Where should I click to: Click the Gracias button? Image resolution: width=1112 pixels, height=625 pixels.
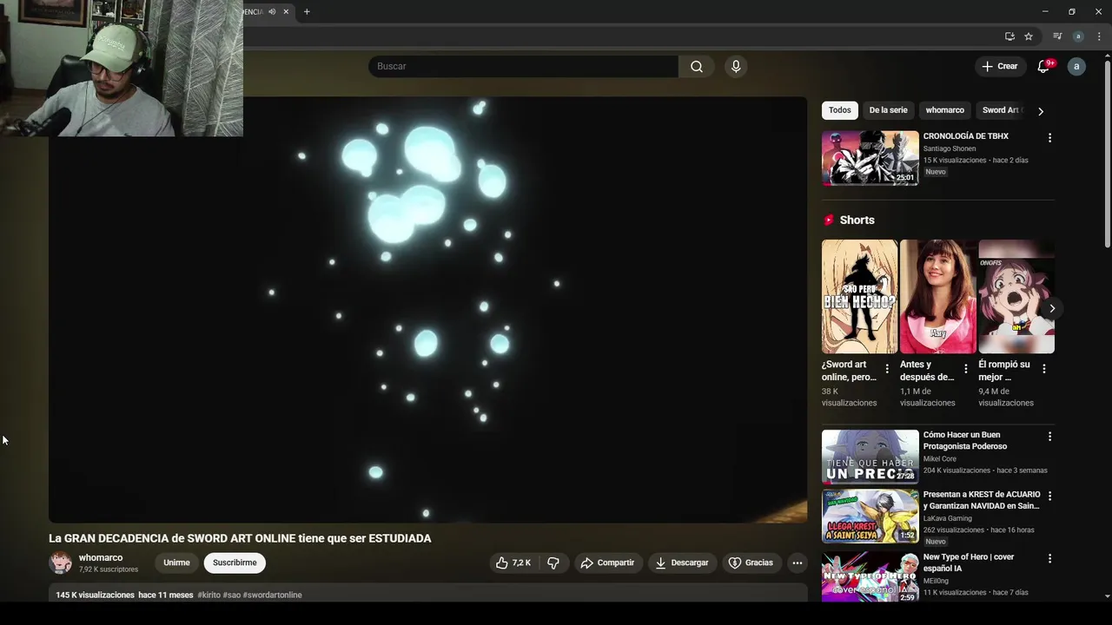pos(751,562)
